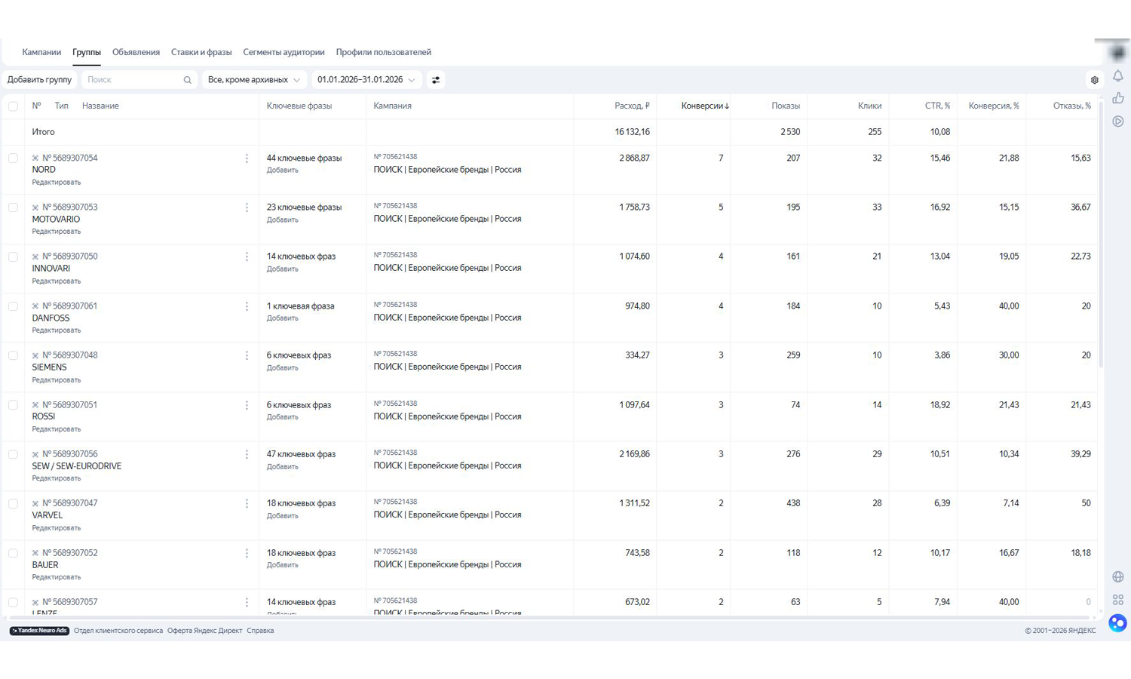Open three-dot menu for SIEMENS group
Image resolution: width=1131 pixels, height=679 pixels.
[247, 356]
